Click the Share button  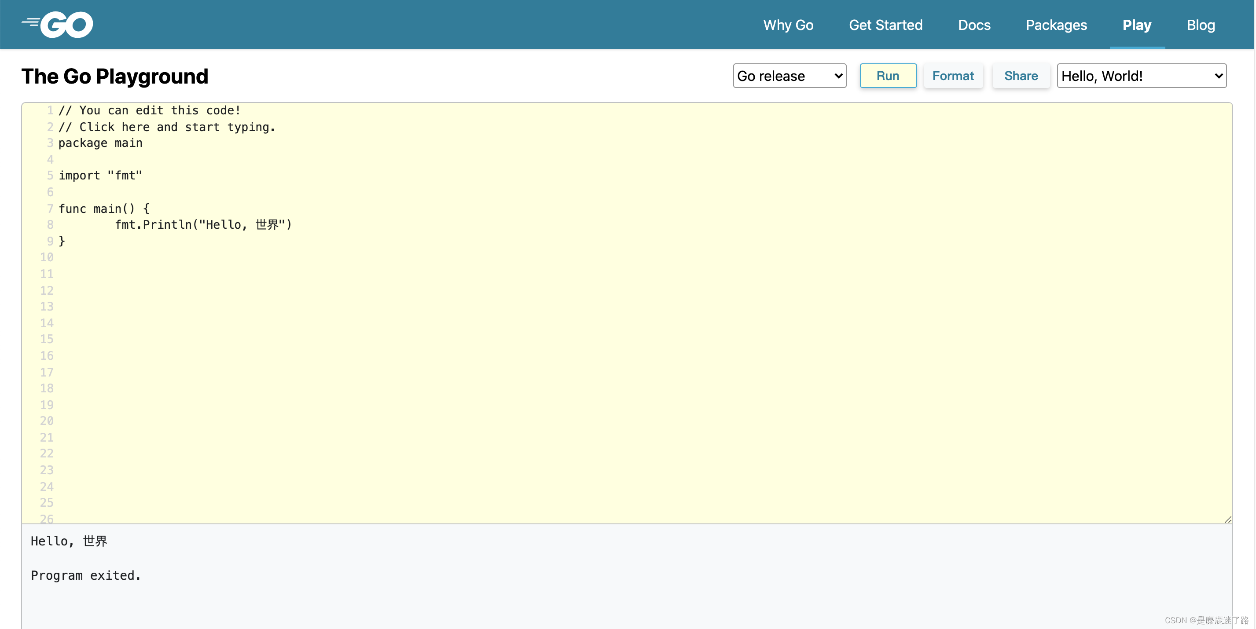point(1021,76)
